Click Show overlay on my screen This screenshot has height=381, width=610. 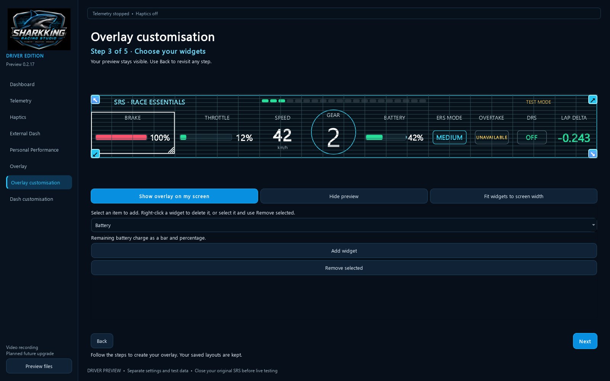tap(174, 196)
